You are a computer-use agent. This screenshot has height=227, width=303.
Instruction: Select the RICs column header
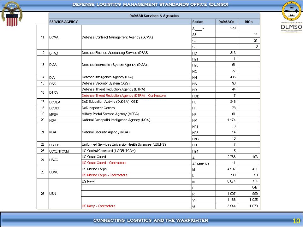pos(248,22)
